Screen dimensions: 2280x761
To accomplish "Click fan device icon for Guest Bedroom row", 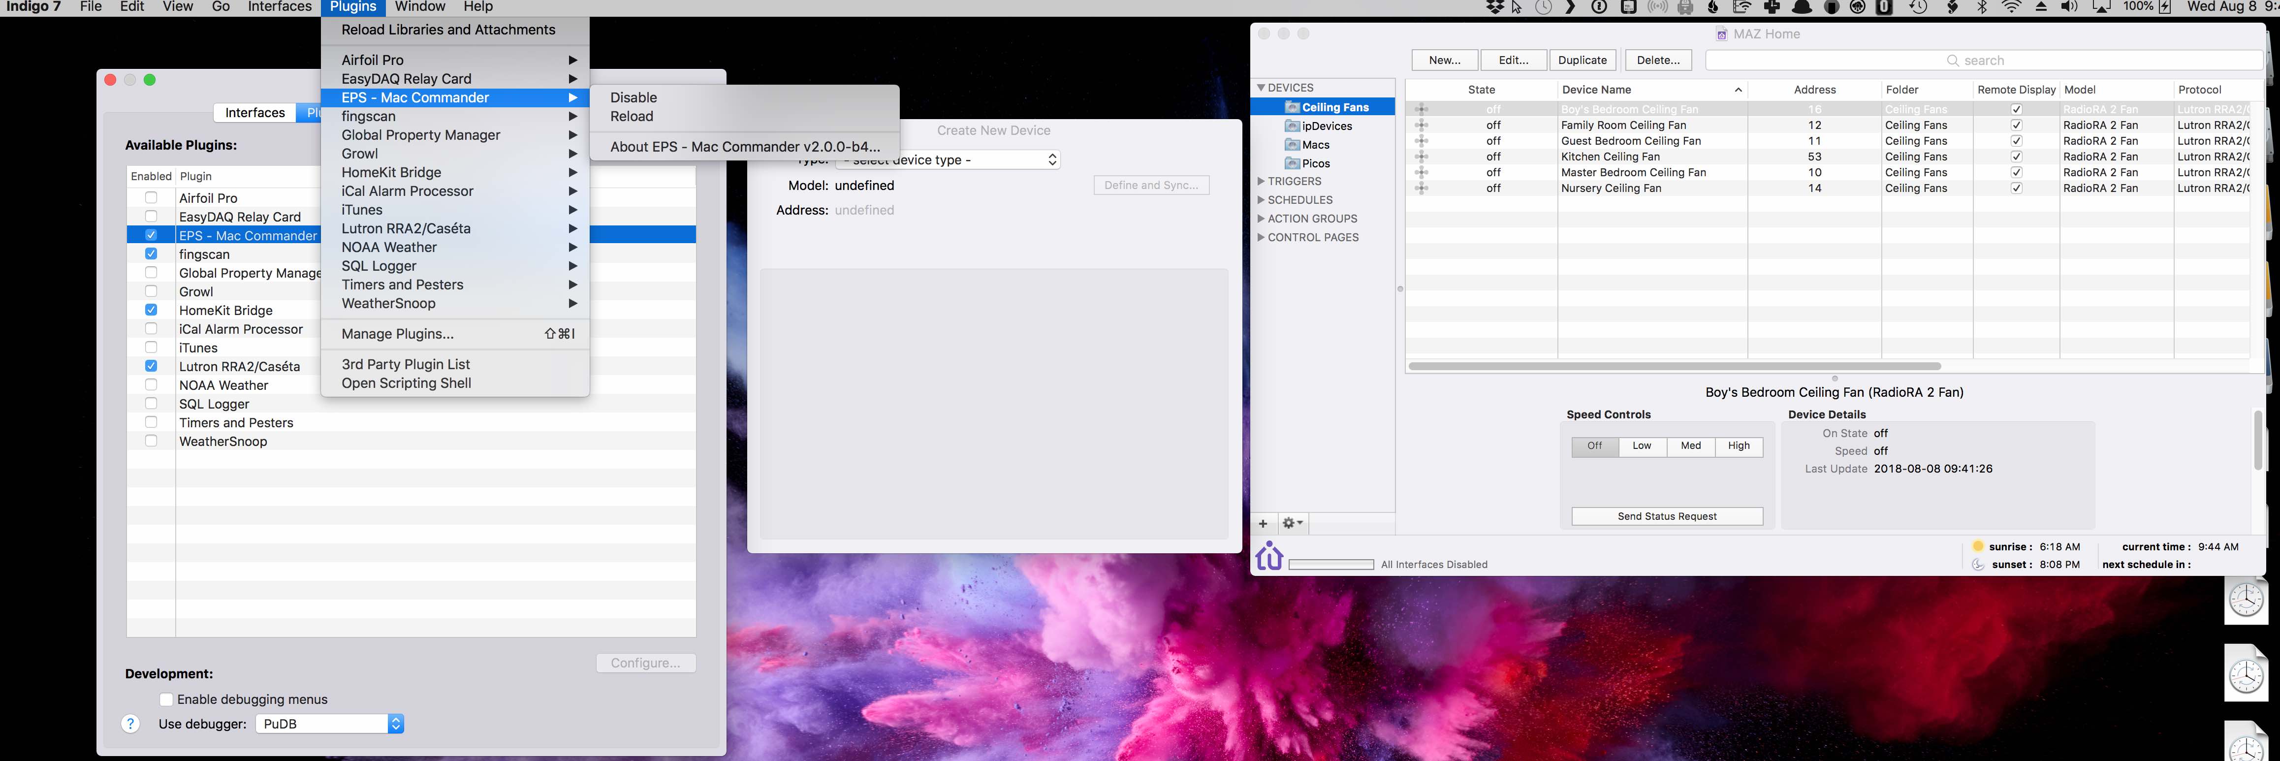I will pos(1422,141).
